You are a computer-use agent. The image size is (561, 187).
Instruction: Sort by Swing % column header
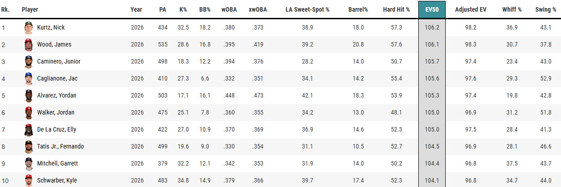[x=546, y=9]
